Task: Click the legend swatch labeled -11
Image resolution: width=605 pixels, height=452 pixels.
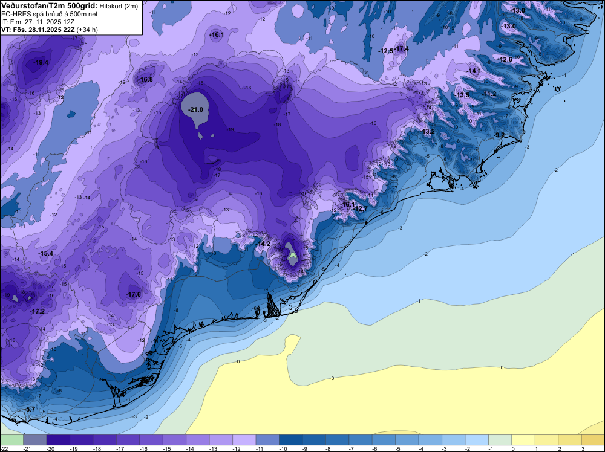Action: pyautogui.click(x=267, y=440)
